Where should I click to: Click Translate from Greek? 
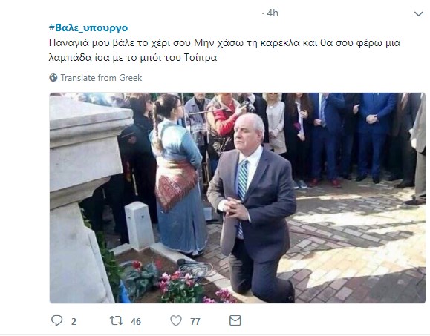point(101,78)
